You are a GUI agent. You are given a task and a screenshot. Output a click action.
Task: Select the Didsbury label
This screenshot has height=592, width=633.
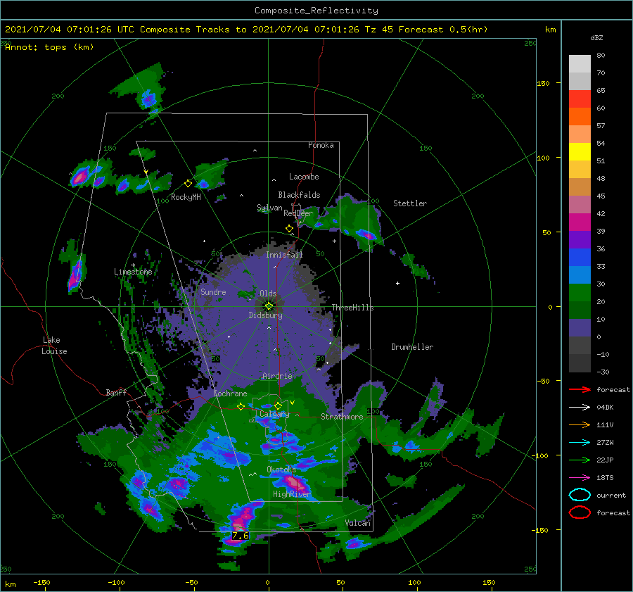(266, 315)
